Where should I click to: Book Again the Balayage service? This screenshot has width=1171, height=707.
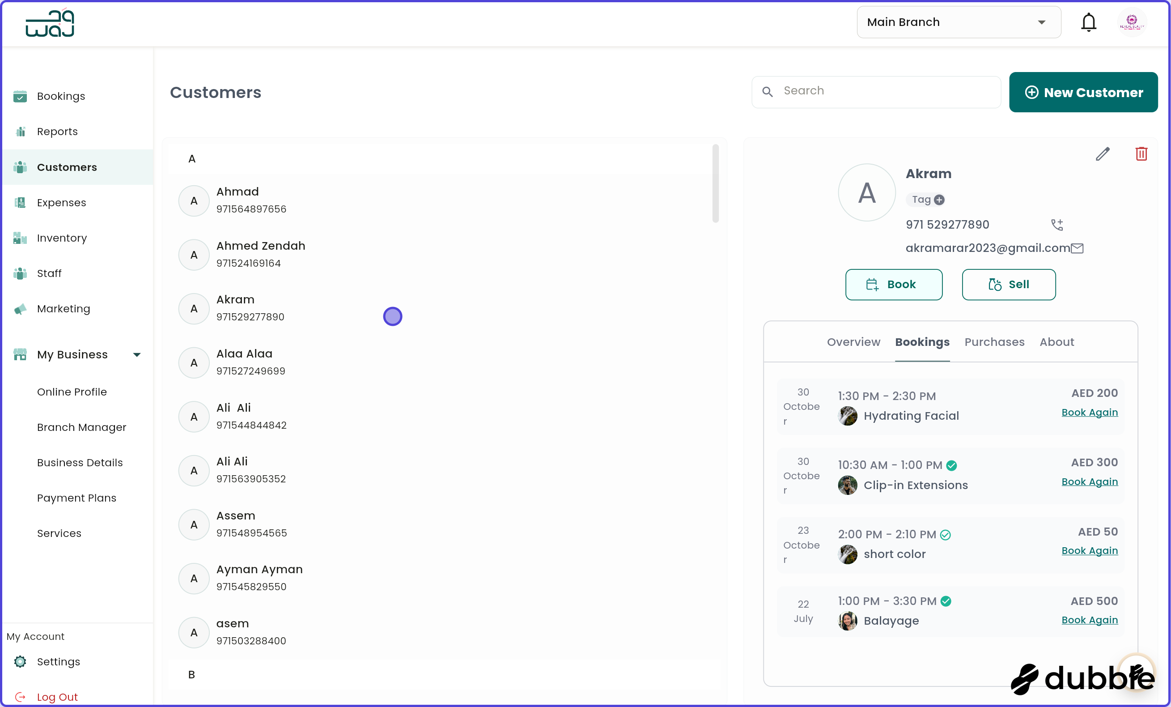pyautogui.click(x=1090, y=619)
